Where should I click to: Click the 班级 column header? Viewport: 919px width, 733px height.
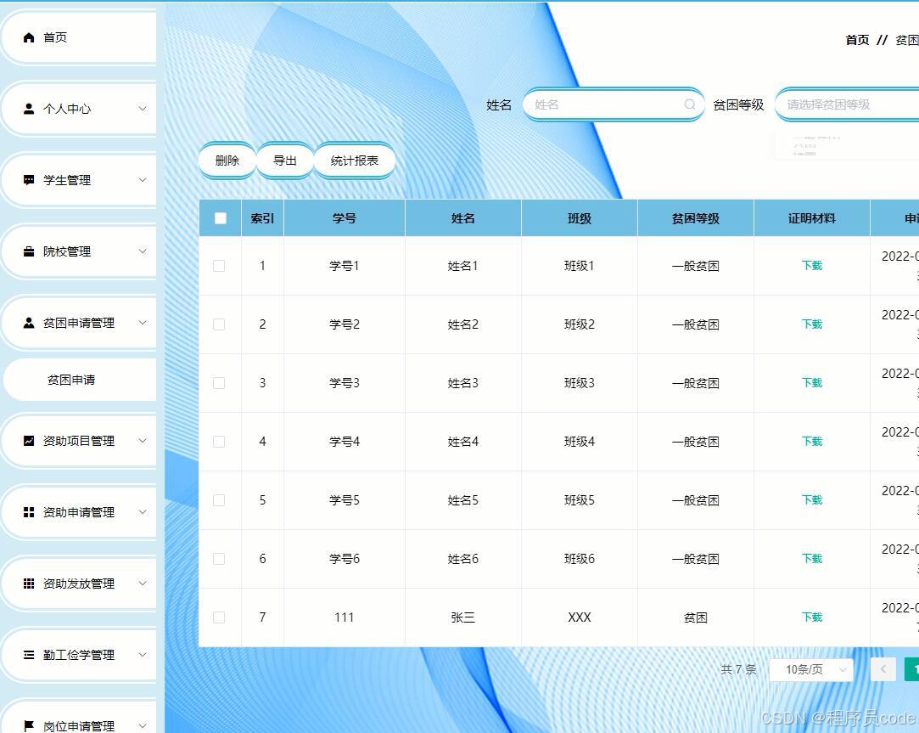[x=579, y=218]
